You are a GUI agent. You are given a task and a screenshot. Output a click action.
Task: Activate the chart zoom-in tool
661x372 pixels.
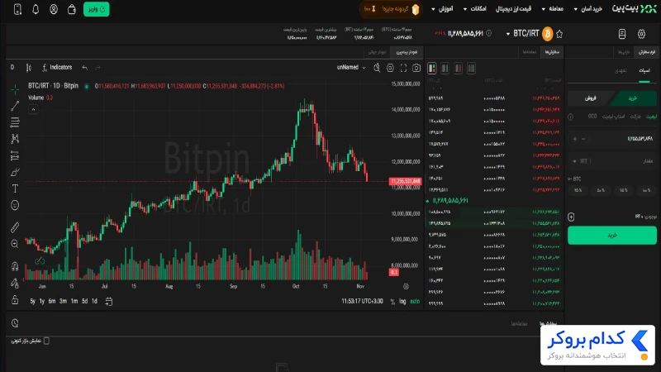pos(15,244)
